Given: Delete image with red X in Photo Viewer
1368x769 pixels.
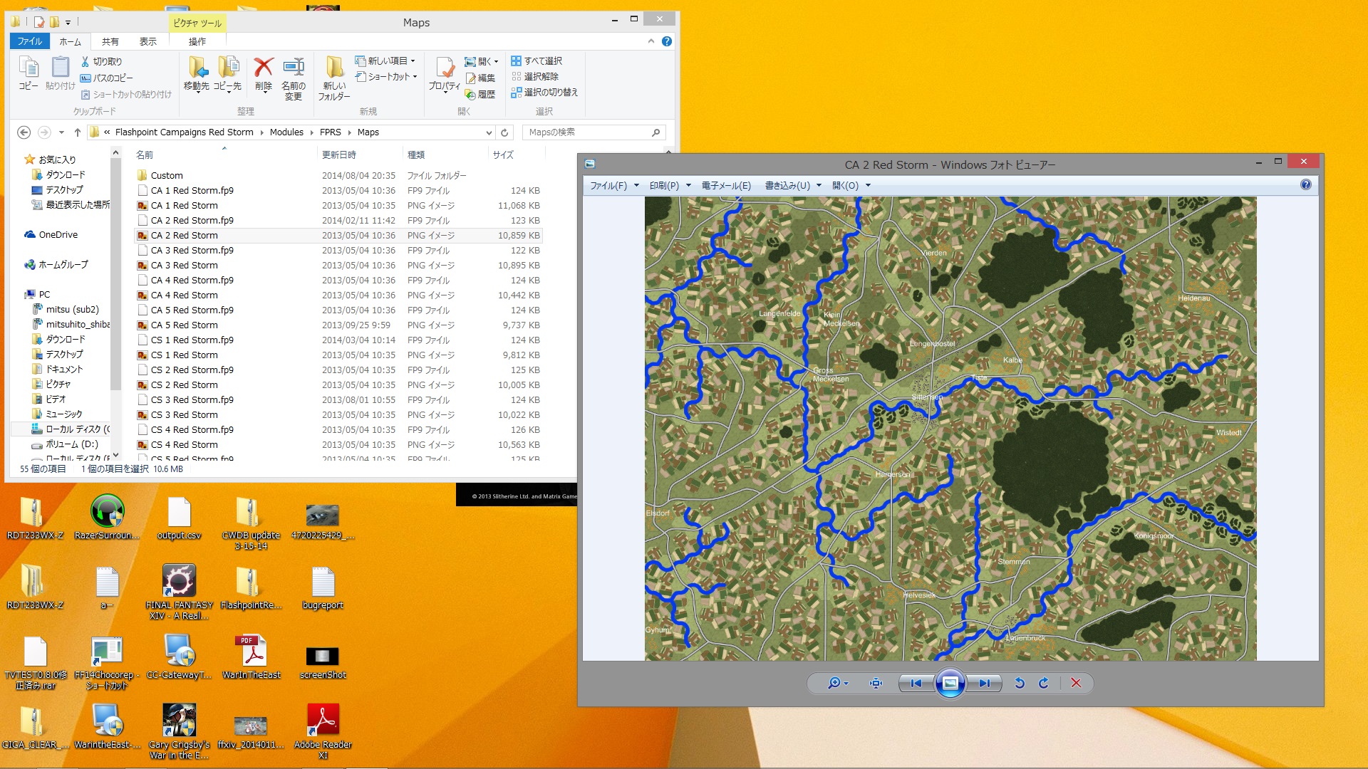Looking at the screenshot, I should (x=1076, y=683).
